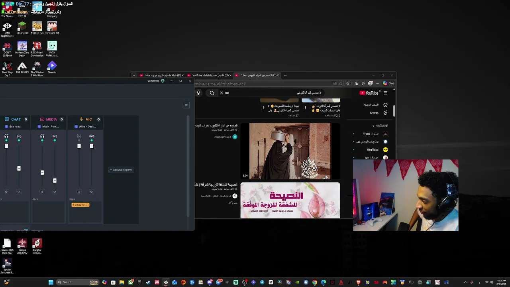This screenshot has width=510, height=287.
Task: Open MIC channel settings gear
Action: point(98,119)
